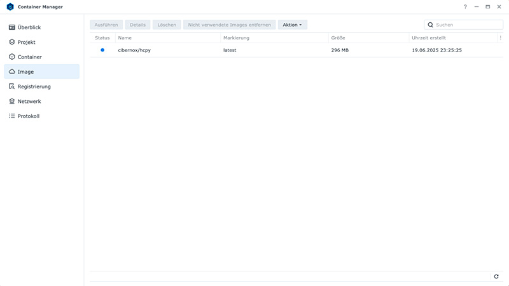The image size is (509, 286).
Task: Click the Netzwerk house icon in sidebar
Action: pos(12,101)
